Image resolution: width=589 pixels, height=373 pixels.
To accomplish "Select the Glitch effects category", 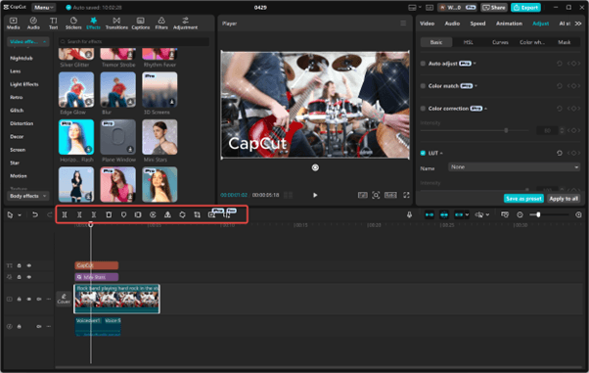I will (x=17, y=111).
